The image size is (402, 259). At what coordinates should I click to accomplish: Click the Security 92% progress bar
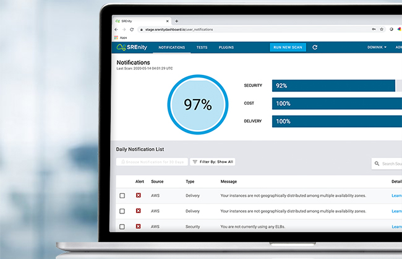333,86
